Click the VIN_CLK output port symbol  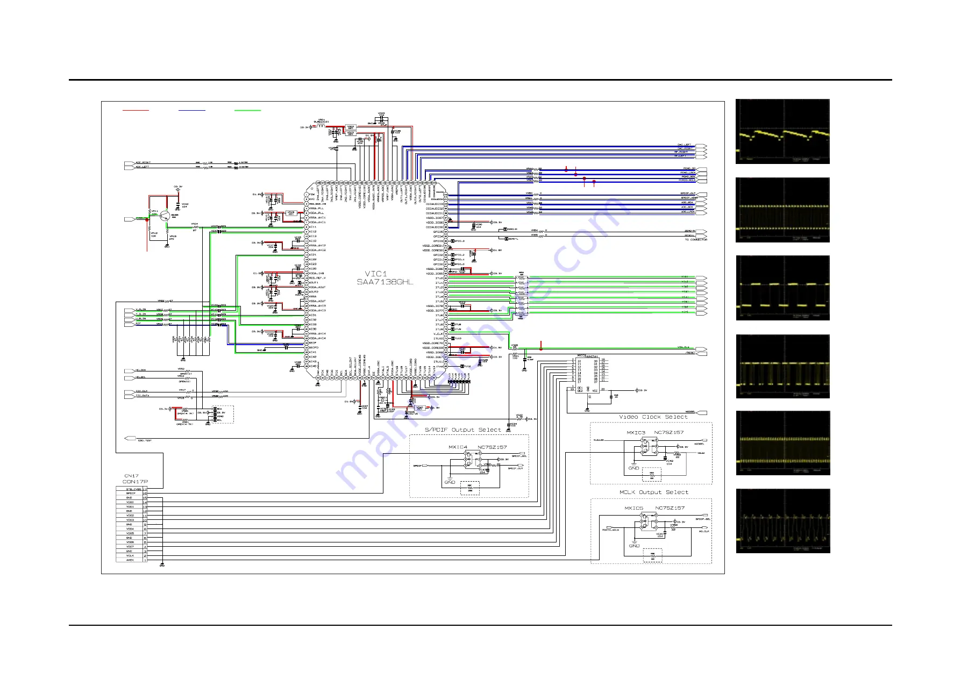702,348
